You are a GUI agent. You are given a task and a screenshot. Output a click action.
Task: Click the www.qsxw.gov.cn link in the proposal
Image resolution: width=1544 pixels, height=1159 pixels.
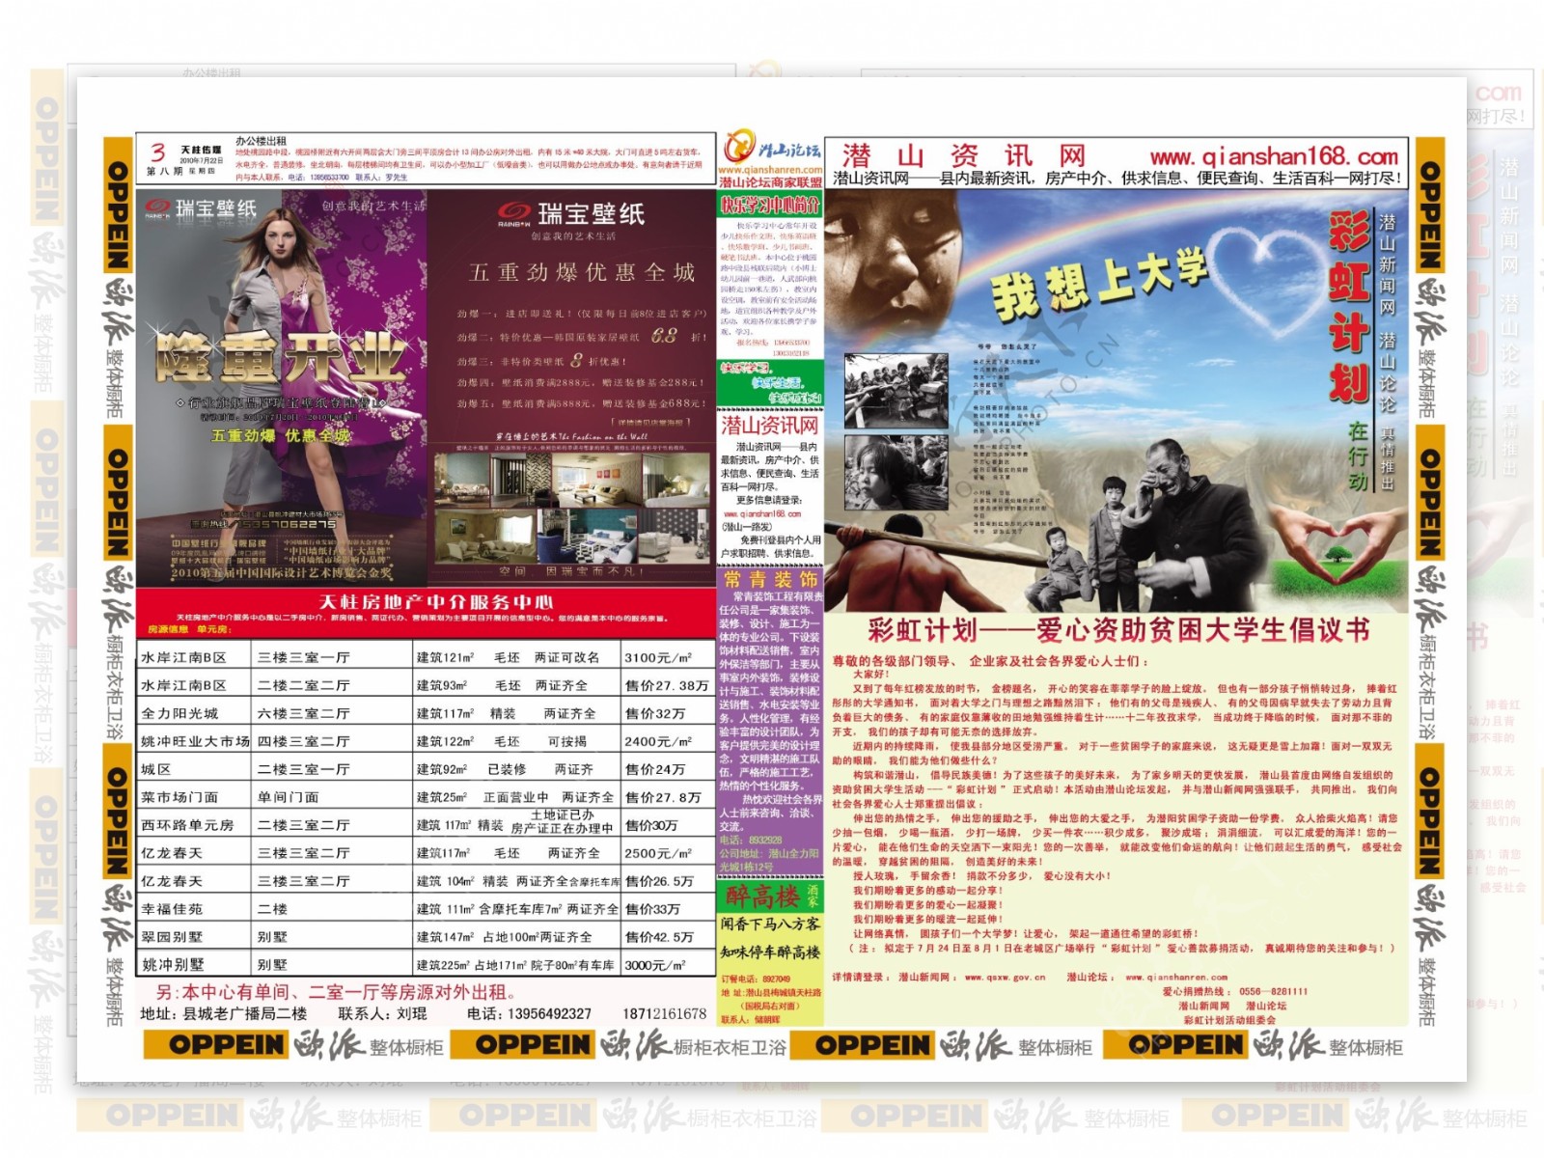coord(1005,978)
